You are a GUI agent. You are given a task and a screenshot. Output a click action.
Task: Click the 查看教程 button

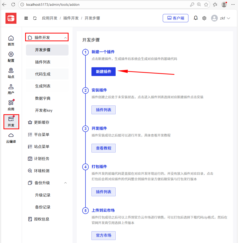103,148
